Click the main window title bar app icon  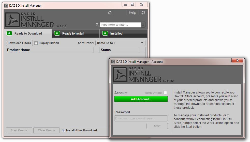tap(6, 6)
